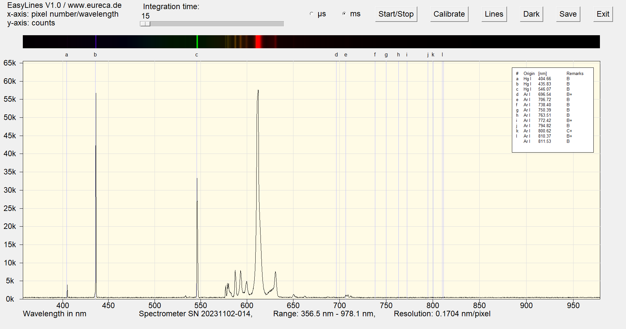The image size is (626, 329).
Task: Click the Start/Stop button
Action: [396, 14]
